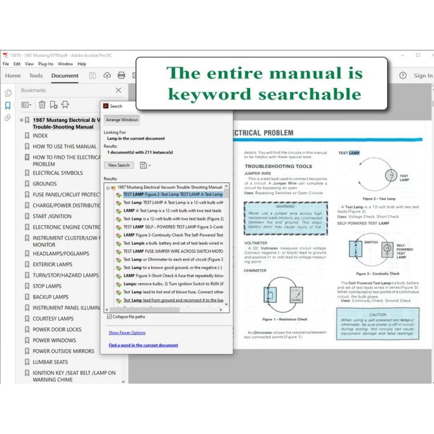Open the POWER DOOR LOCKS bookmark

click(x=57, y=329)
